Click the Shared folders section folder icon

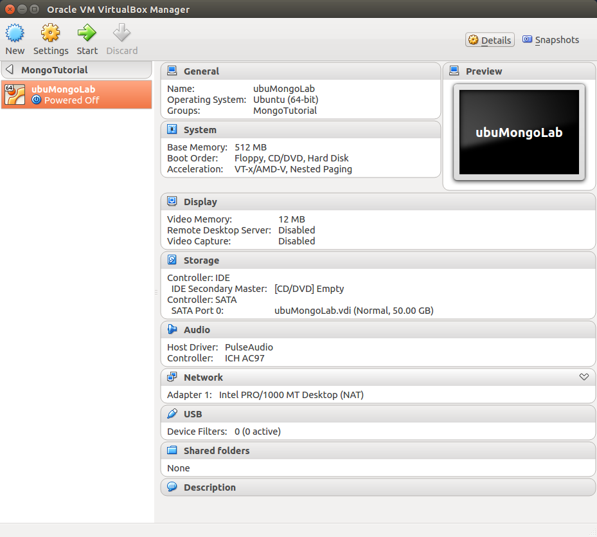pos(172,450)
